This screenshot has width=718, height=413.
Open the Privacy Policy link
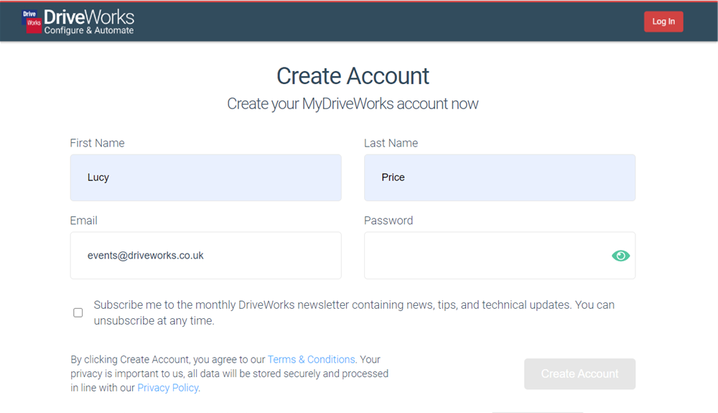168,388
